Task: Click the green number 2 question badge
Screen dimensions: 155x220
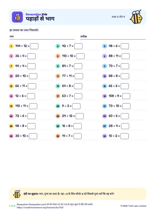Action: tap(58, 46)
